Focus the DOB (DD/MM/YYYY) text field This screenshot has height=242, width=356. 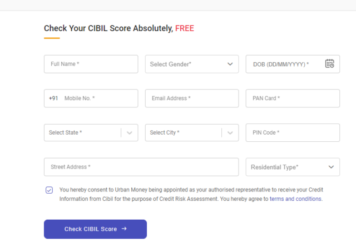(x=285, y=64)
